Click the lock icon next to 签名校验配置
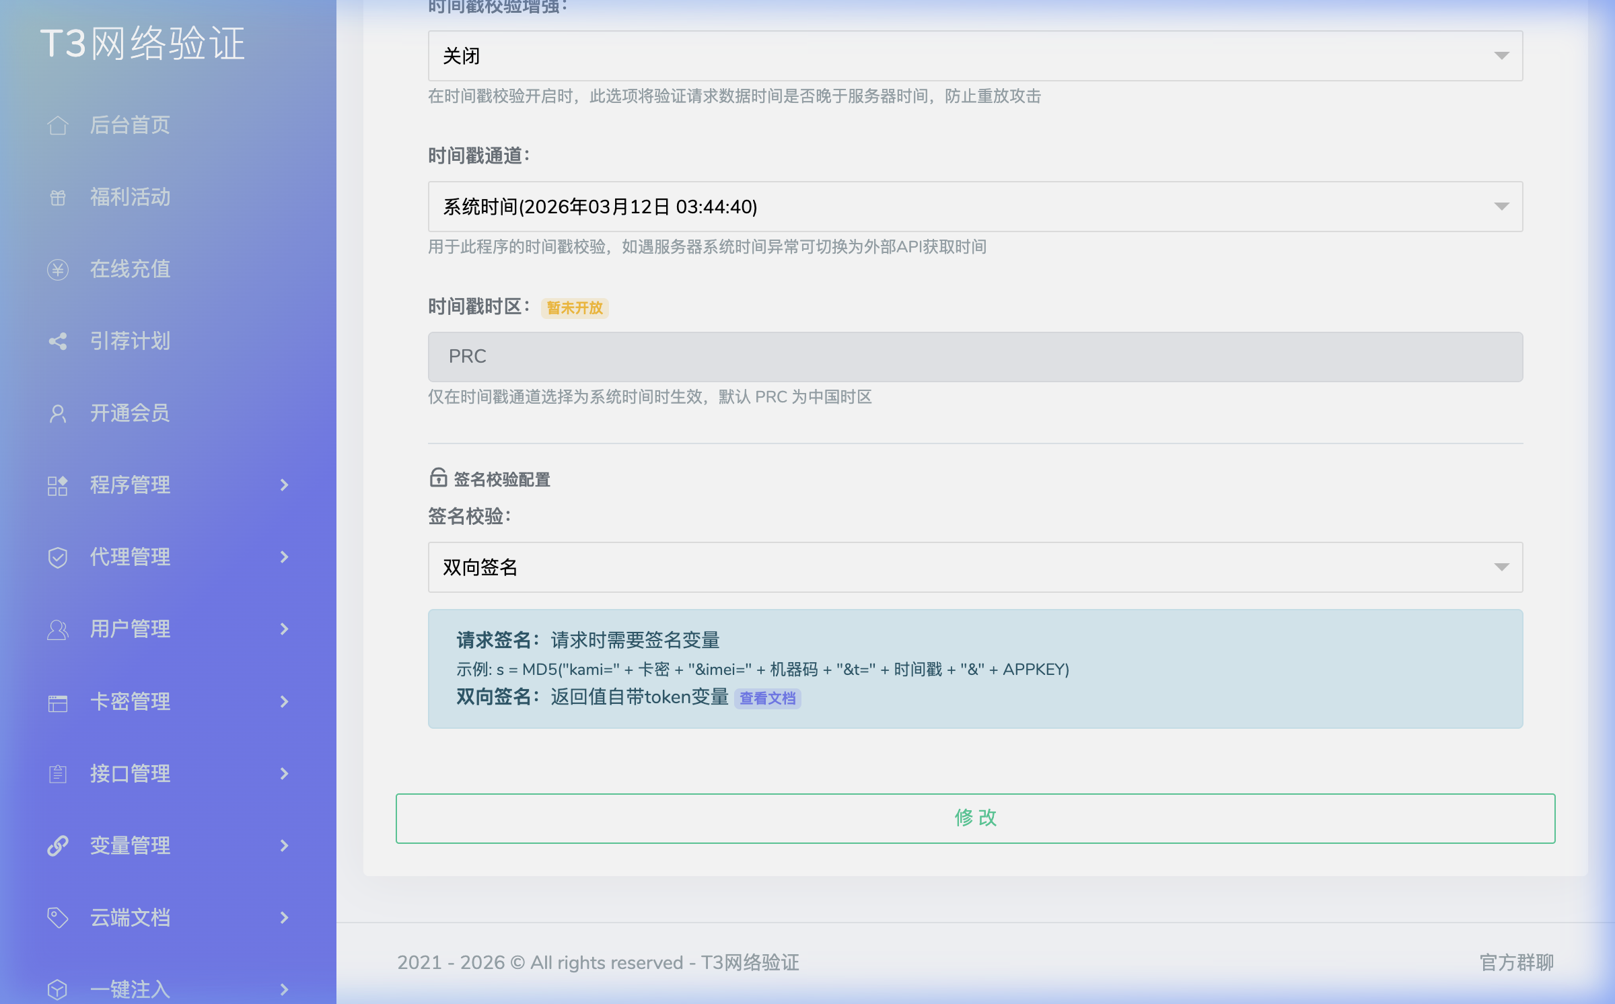The image size is (1615, 1004). coord(437,479)
